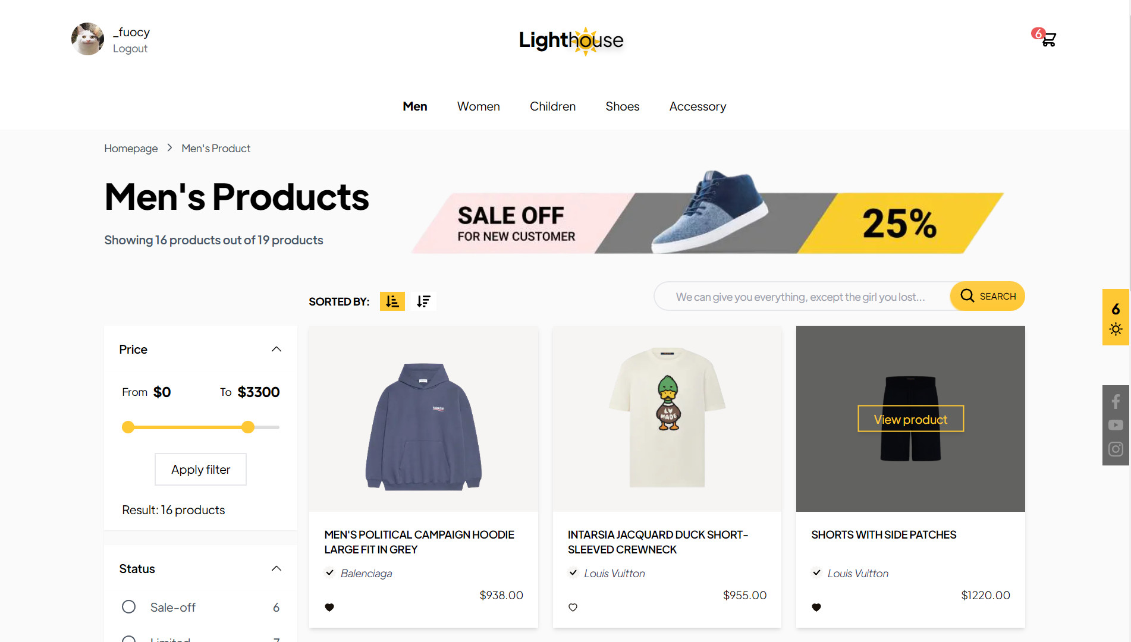This screenshot has height=642, width=1131.
Task: Go to the Accessory category
Action: [x=698, y=106]
